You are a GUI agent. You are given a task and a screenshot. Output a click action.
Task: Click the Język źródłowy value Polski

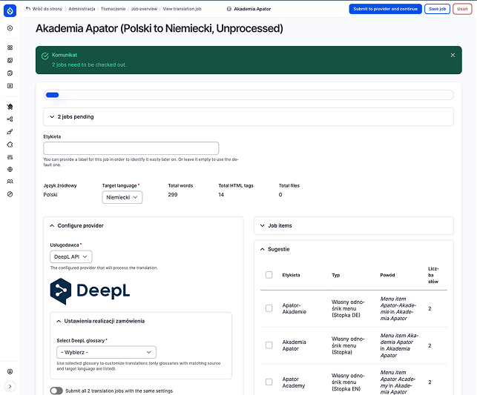point(50,194)
